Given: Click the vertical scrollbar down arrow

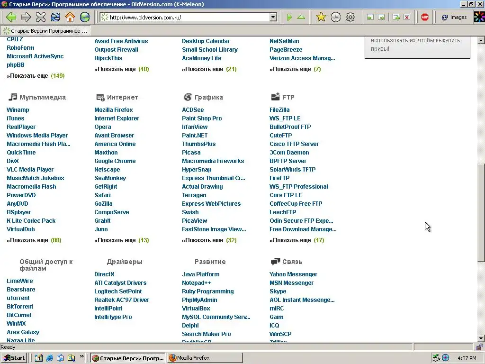Looking at the screenshot, I should (481, 338).
